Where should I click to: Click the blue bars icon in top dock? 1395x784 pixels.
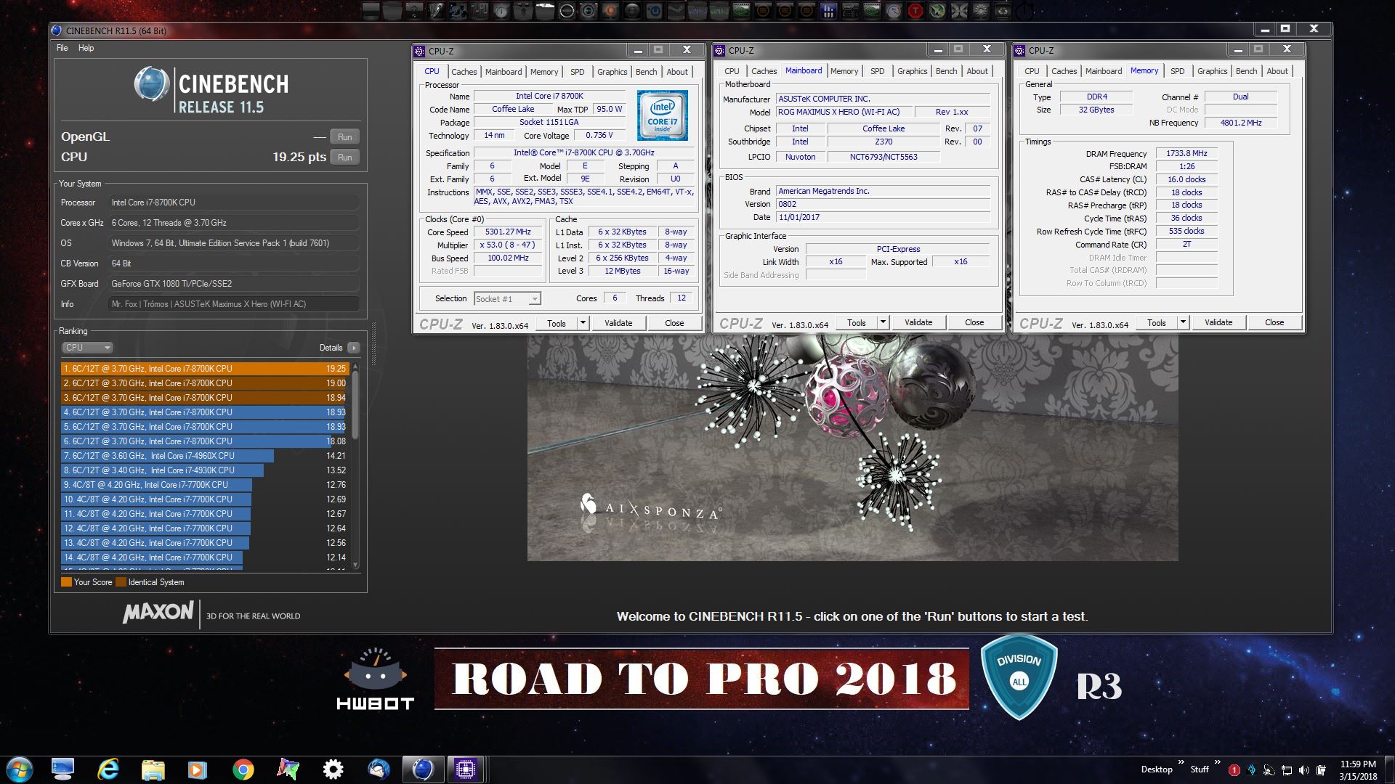pos(828,10)
